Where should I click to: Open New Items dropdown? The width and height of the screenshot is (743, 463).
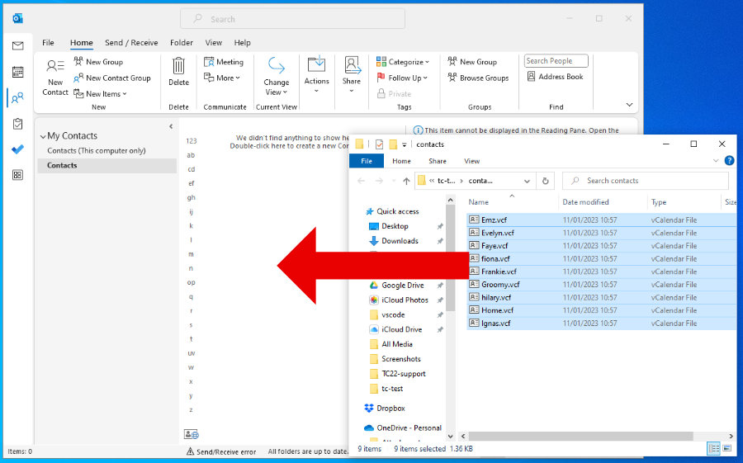(101, 94)
